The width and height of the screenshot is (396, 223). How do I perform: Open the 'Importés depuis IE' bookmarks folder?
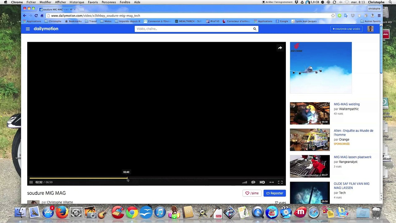[127, 21]
